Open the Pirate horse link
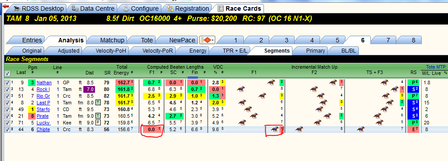The image size is (448, 161). 43,116
